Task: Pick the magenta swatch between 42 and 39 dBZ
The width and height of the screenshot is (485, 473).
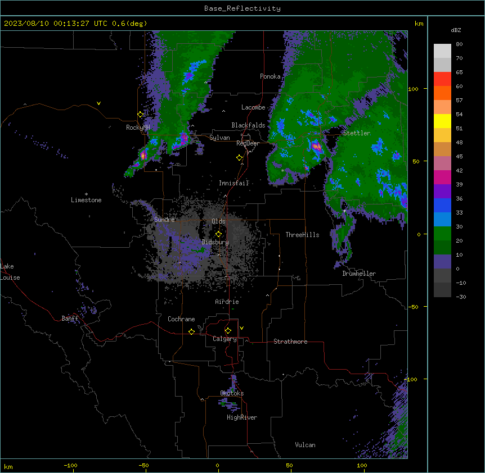Action: tap(442, 177)
